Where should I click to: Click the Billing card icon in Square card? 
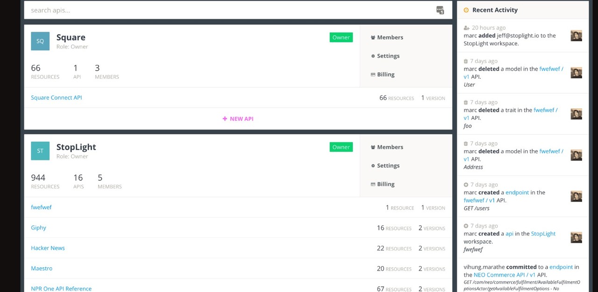(373, 75)
